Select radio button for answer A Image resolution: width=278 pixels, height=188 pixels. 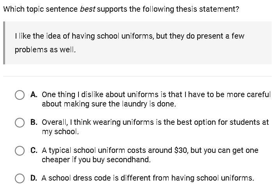pyautogui.click(x=20, y=95)
